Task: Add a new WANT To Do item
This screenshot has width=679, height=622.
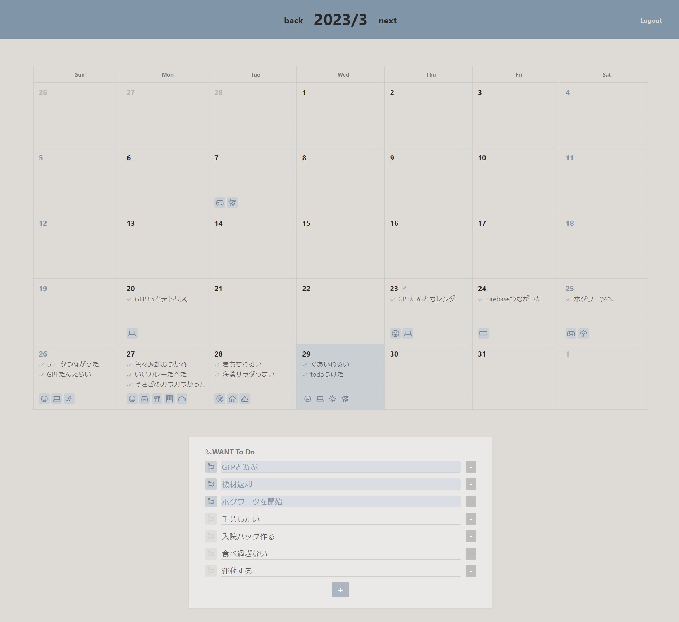Action: point(340,590)
